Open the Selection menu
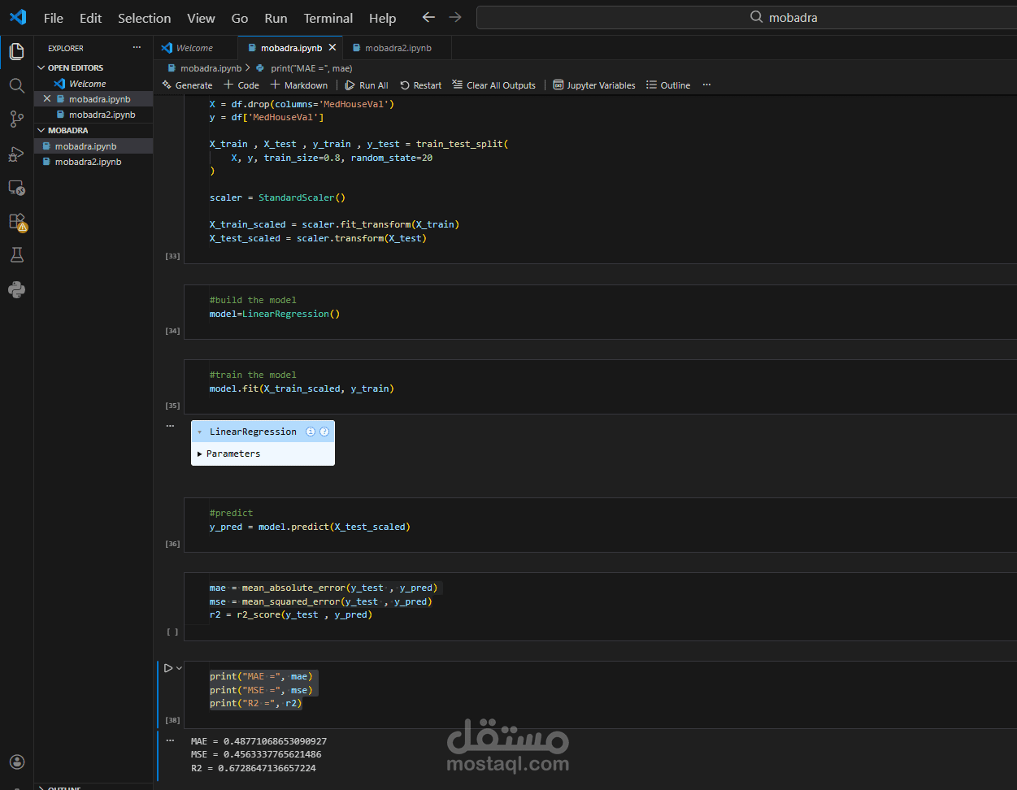This screenshot has width=1017, height=790. point(145,18)
